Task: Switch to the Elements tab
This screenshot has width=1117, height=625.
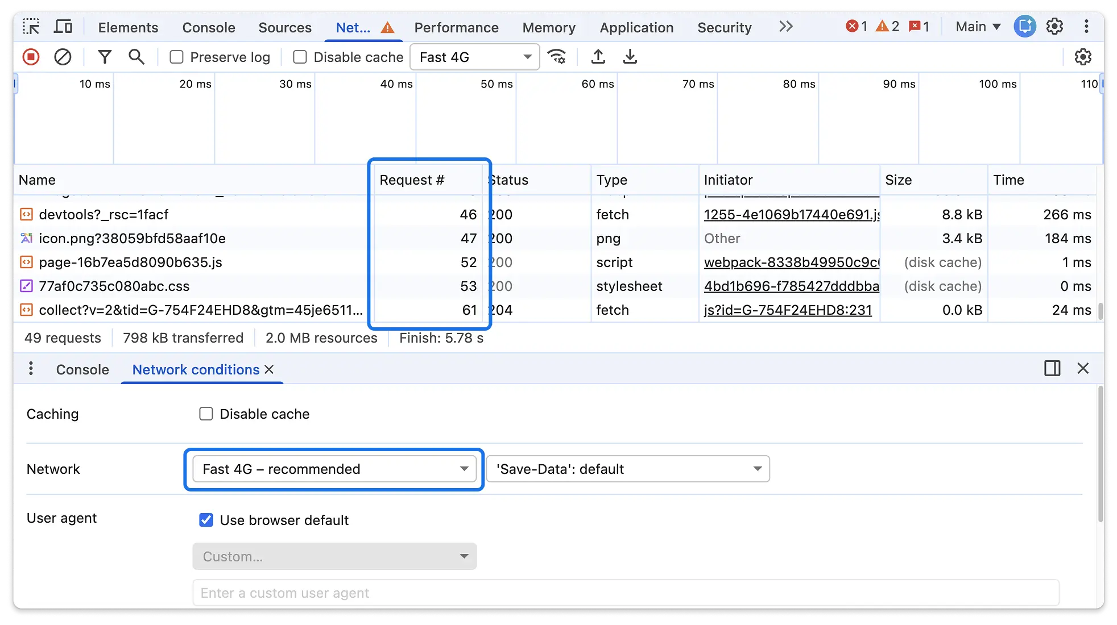Action: 128,27
